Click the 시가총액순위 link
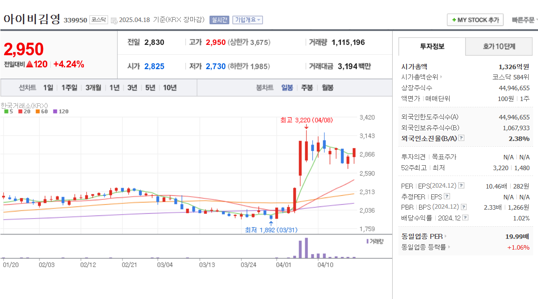Image resolution: width=538 pixels, height=299 pixels. coord(420,77)
